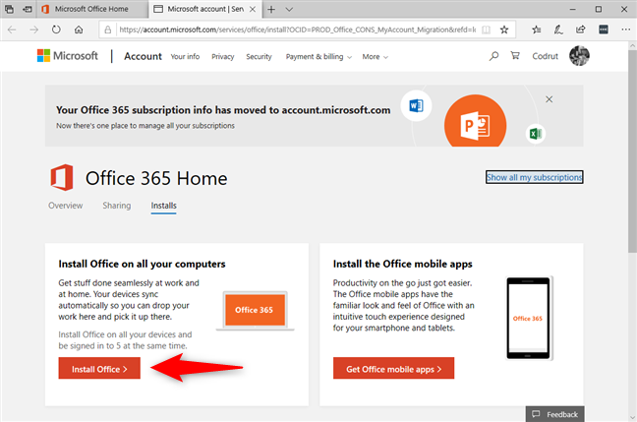Click Get Office mobile apps button
Screen dimensions: 637x422
tap(393, 368)
